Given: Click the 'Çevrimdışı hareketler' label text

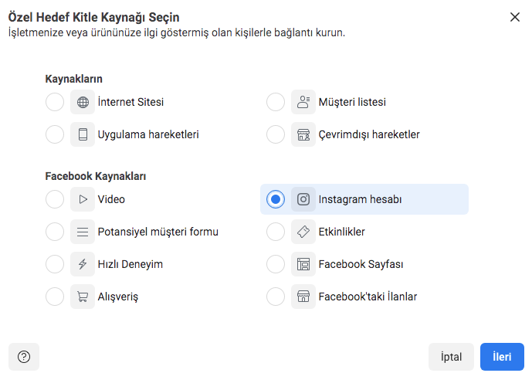Looking at the screenshot, I should coord(369,134).
